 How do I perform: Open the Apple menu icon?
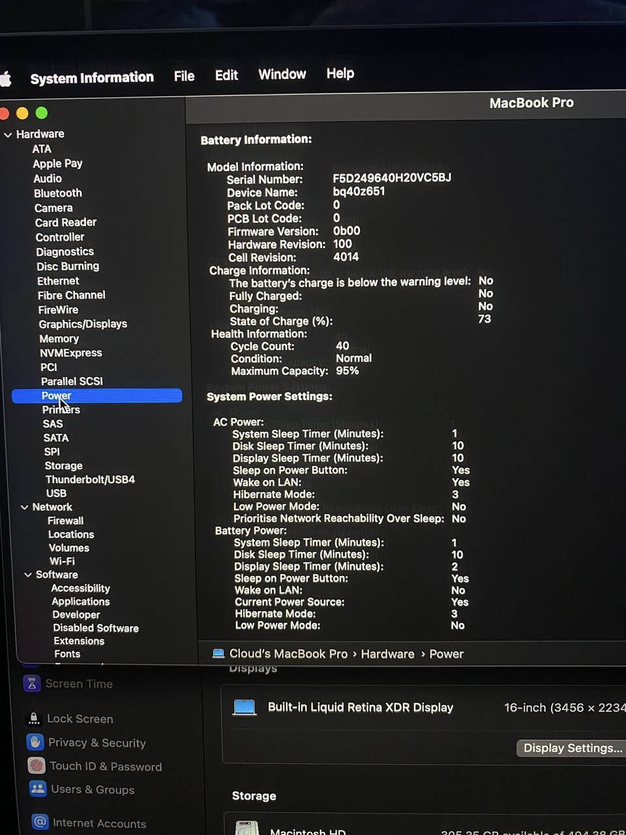[x=5, y=79]
